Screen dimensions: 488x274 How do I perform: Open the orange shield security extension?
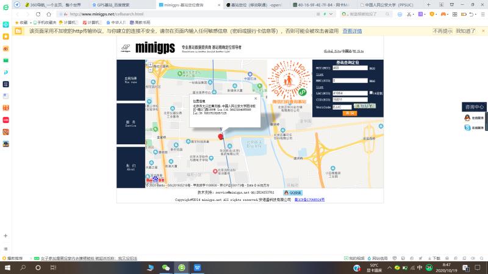click(432, 14)
